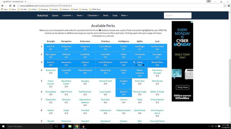
Task: Select the Lone Wanderer perk
Action: (105, 62)
